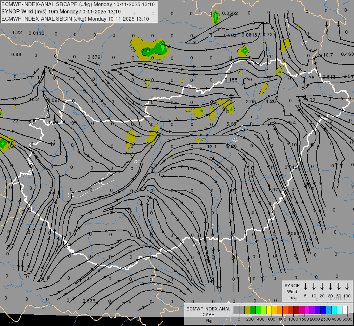Select the bright green CAPE legend swatch
This screenshot has width=354, height=326.
258,310
